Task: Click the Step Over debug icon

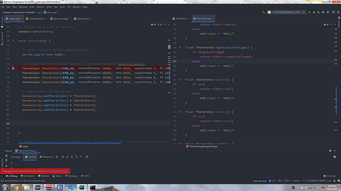Action: (63, 157)
